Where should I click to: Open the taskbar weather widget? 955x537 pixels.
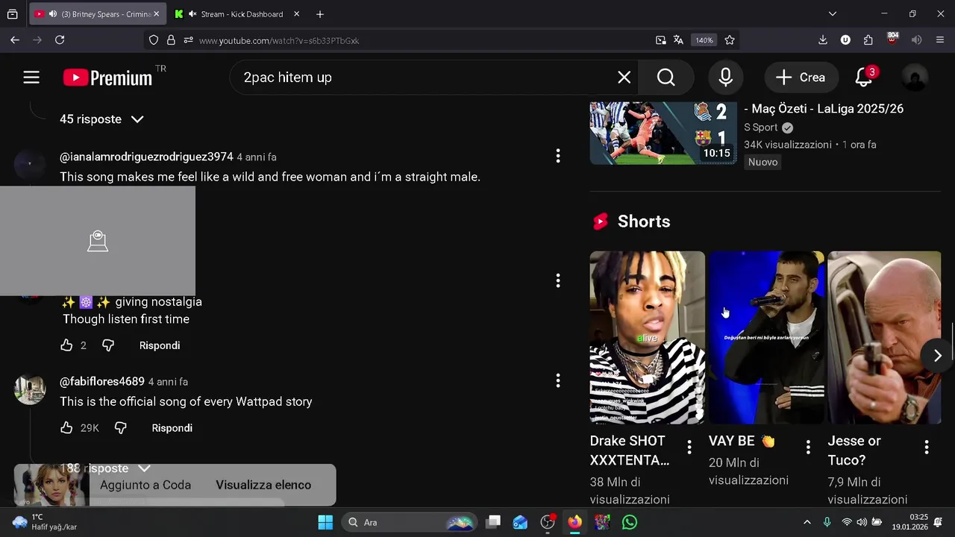[x=45, y=522]
